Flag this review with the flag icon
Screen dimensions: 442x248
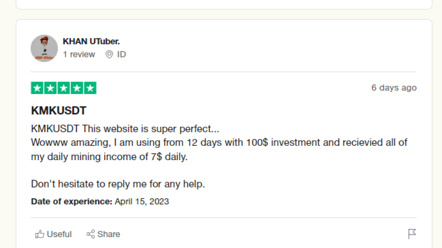(x=412, y=234)
